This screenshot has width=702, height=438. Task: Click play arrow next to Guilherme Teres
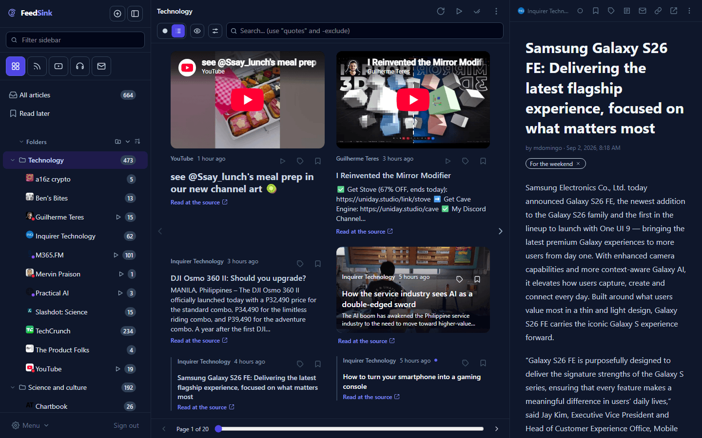[x=118, y=217]
